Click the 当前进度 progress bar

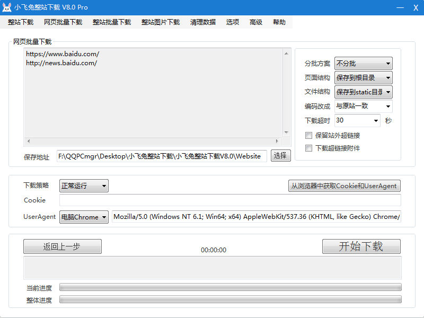click(230, 287)
